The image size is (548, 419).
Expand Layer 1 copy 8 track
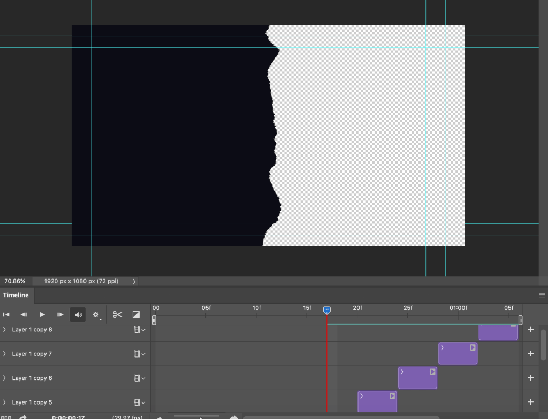(5, 330)
